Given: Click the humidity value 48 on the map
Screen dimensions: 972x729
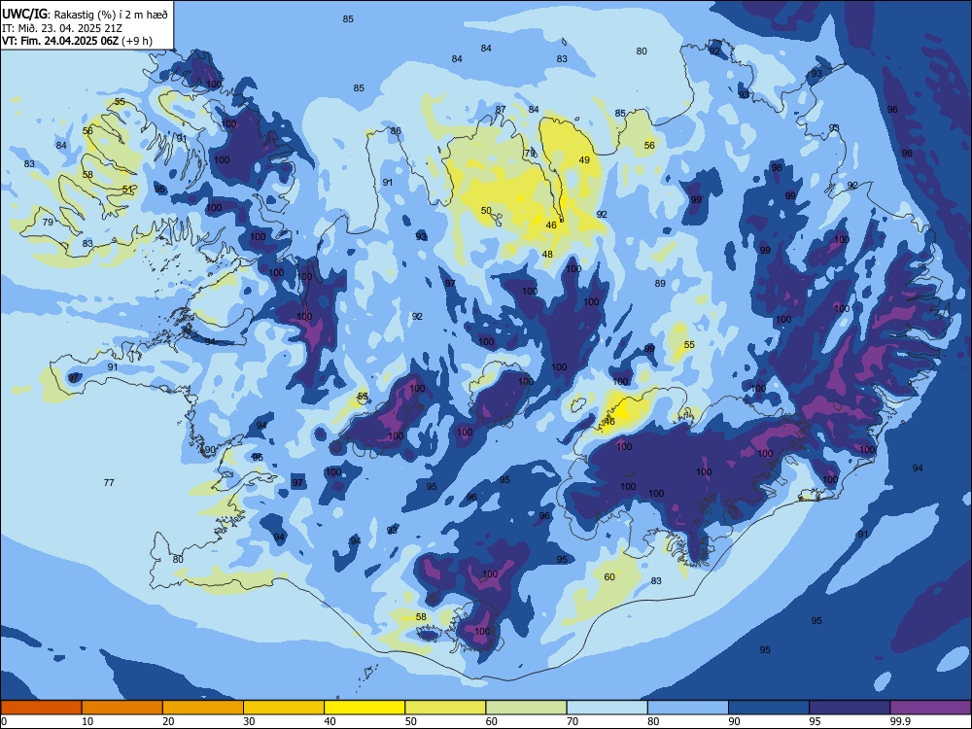Looking at the screenshot, I should coord(547,254).
